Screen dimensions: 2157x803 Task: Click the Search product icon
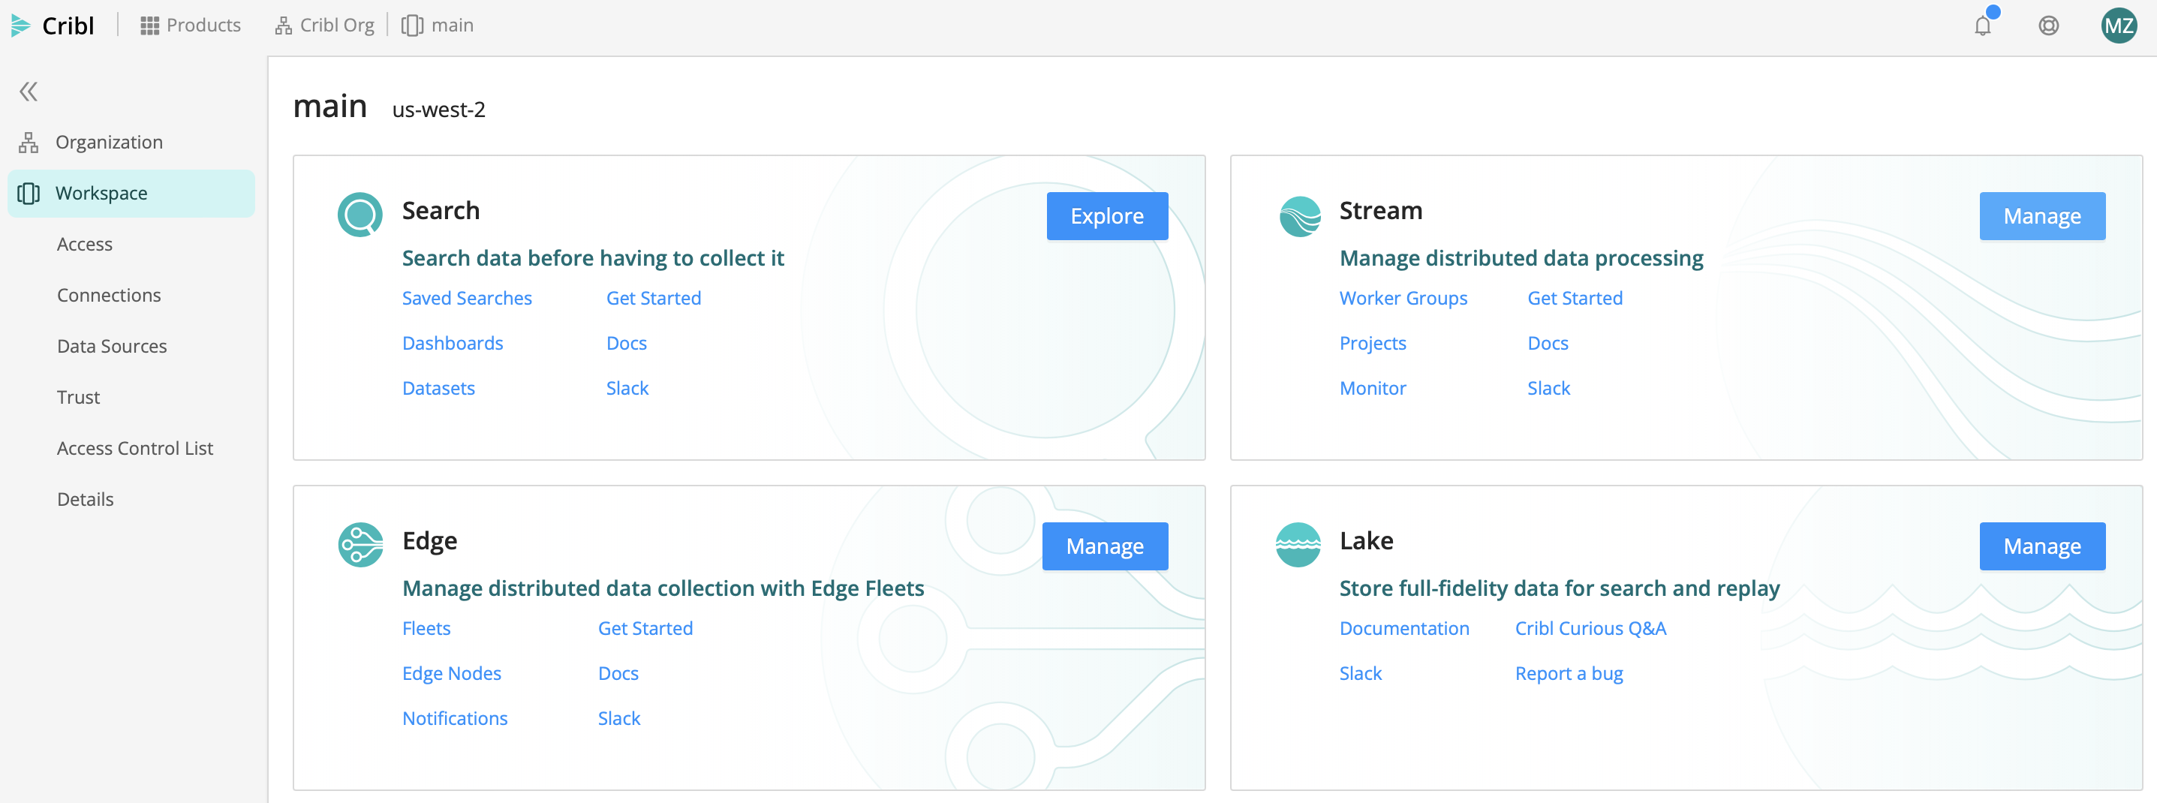pyautogui.click(x=360, y=215)
